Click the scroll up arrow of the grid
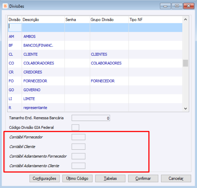 click(x=185, y=19)
